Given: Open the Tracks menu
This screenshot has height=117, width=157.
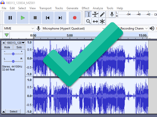Looking at the screenshot, I should pyautogui.click(x=59, y=8).
